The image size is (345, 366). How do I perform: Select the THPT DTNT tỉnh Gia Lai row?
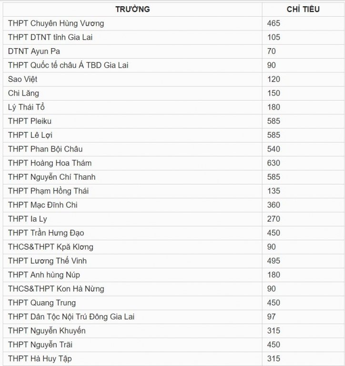click(x=172, y=37)
